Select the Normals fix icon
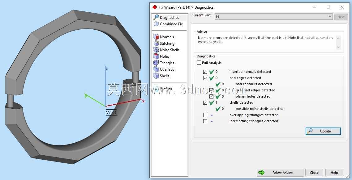Viewport: 352px width, 180px height. 156,37
